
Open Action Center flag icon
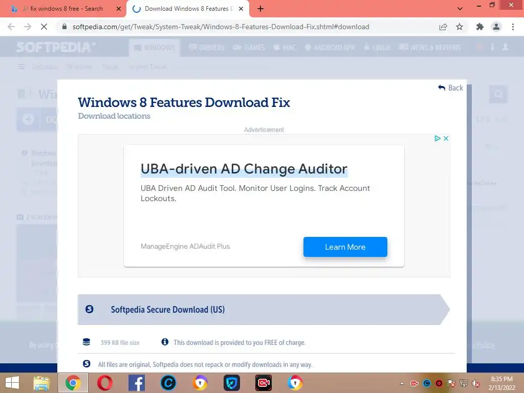tap(451, 383)
